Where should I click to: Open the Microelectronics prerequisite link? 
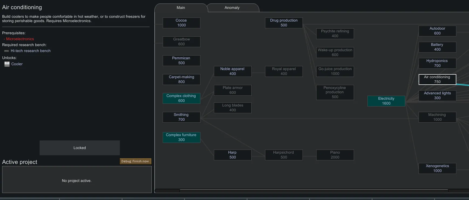tap(20, 39)
